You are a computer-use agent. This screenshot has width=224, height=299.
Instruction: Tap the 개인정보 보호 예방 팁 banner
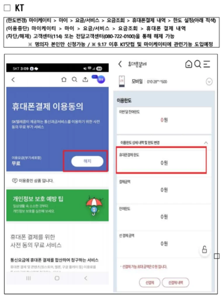point(58,205)
